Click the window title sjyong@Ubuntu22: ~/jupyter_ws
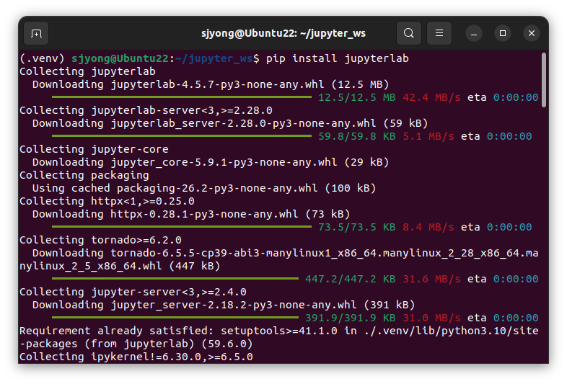 click(x=283, y=33)
